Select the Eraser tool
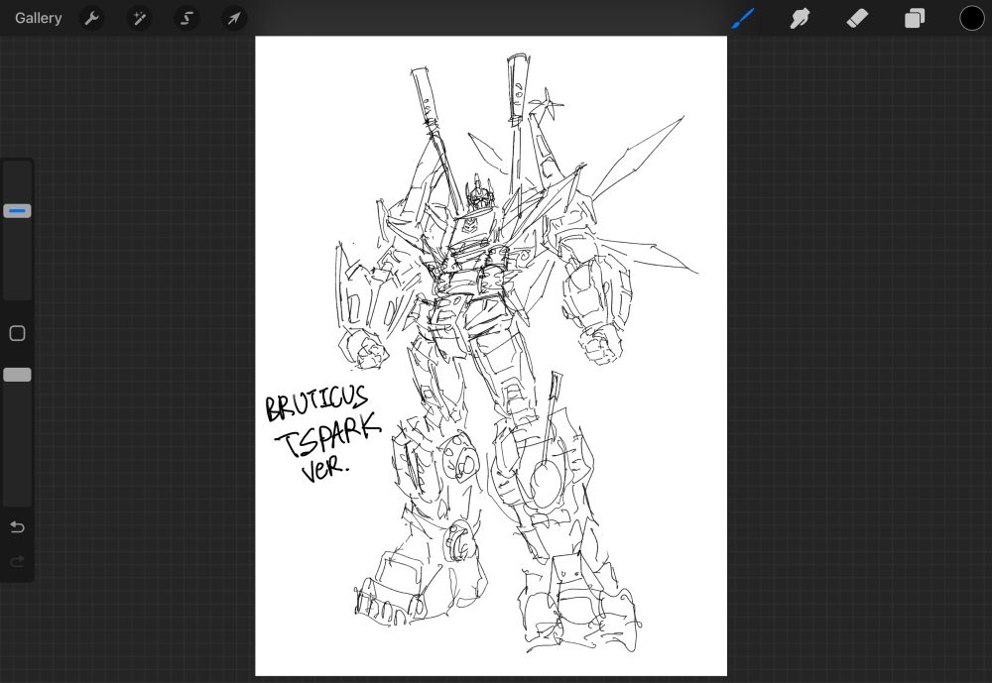 click(x=857, y=19)
